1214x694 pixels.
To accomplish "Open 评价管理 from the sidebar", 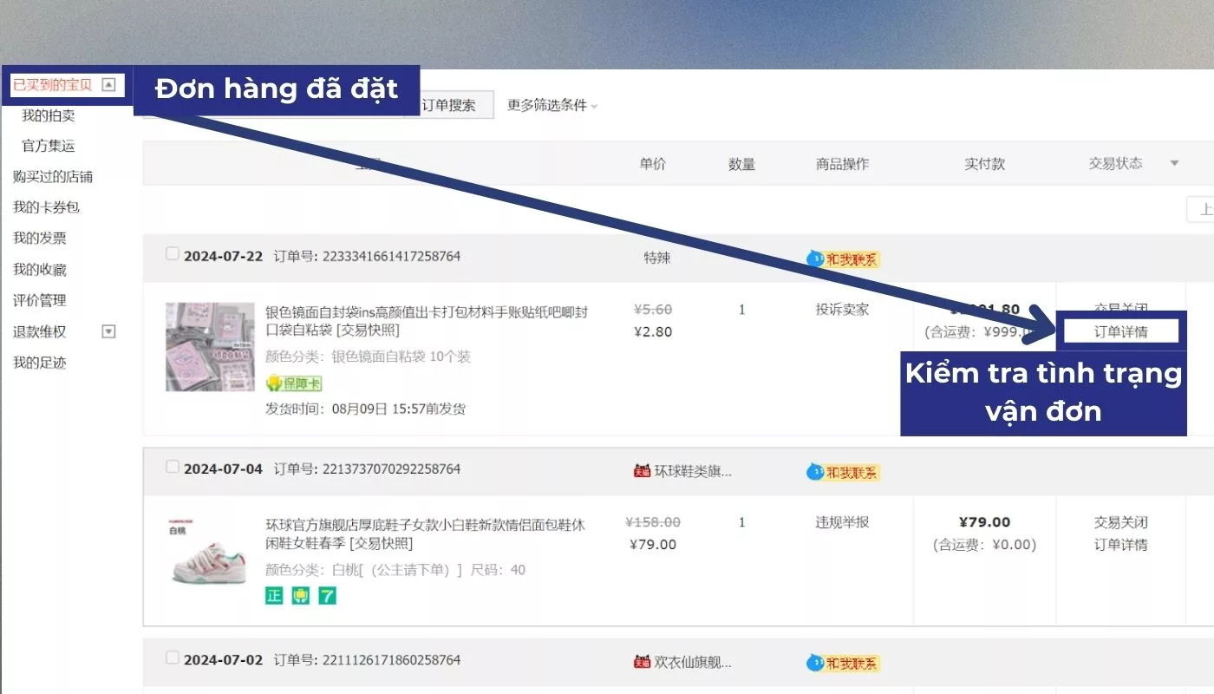I will 42,300.
